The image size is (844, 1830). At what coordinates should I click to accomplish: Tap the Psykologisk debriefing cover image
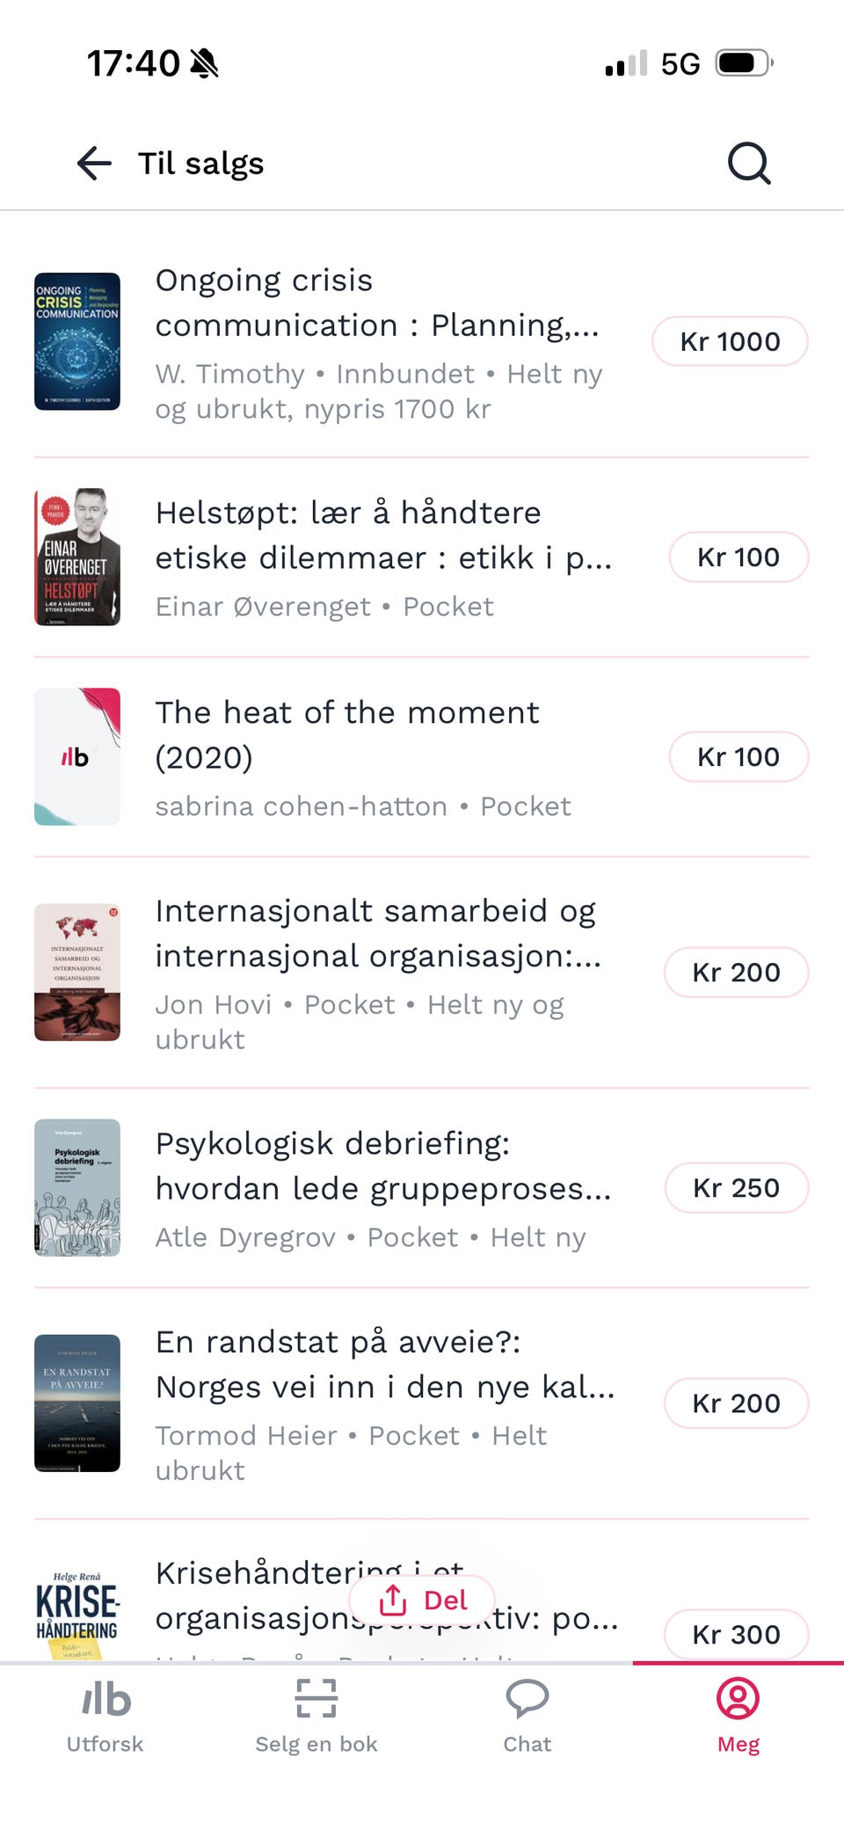point(77,1187)
